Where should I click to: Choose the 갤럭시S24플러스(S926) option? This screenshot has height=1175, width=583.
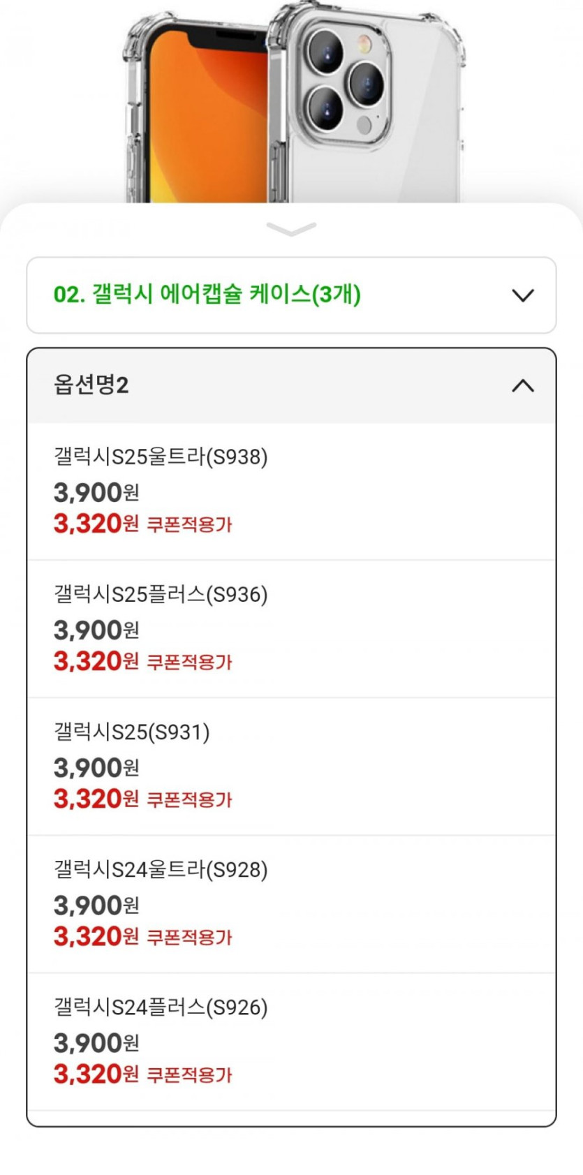161,1007
